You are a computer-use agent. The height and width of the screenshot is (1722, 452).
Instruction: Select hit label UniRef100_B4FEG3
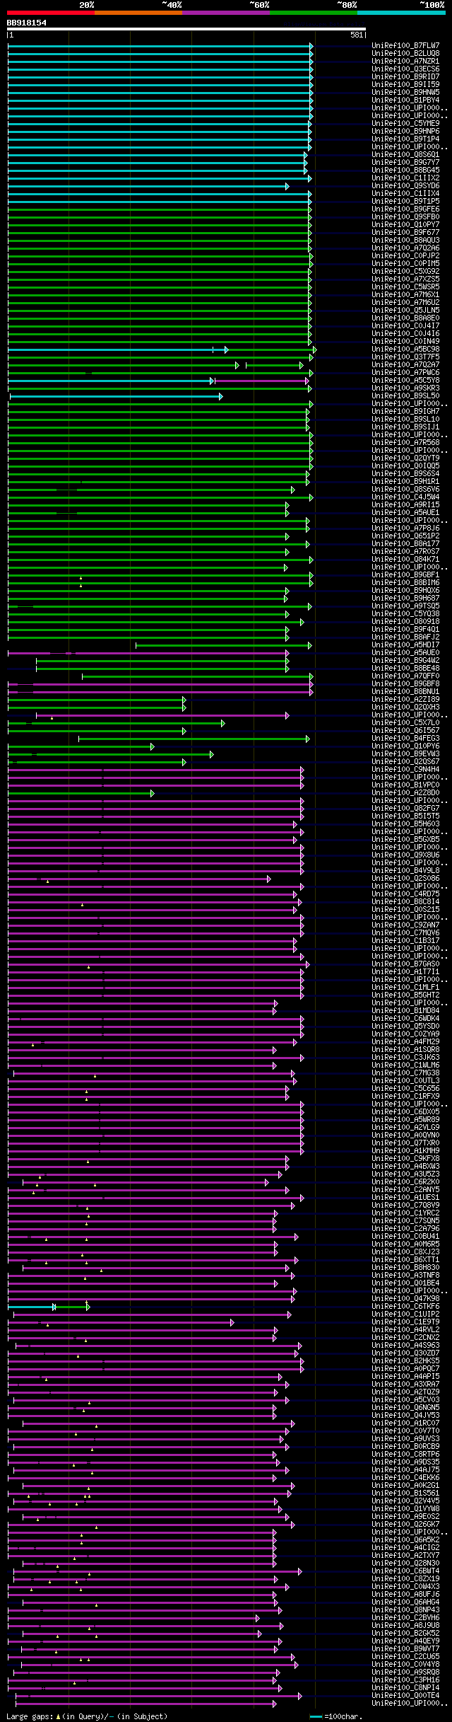pyautogui.click(x=405, y=738)
